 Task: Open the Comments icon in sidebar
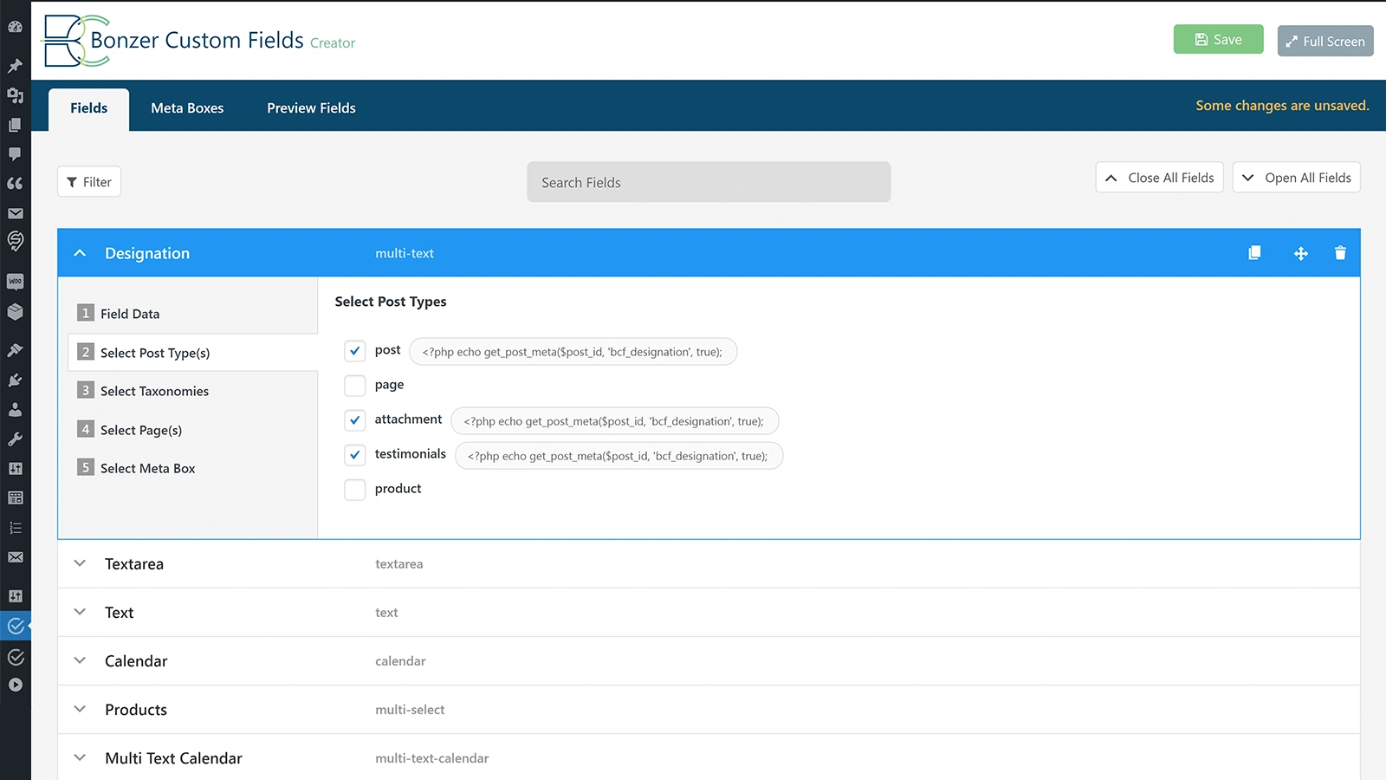(x=15, y=154)
